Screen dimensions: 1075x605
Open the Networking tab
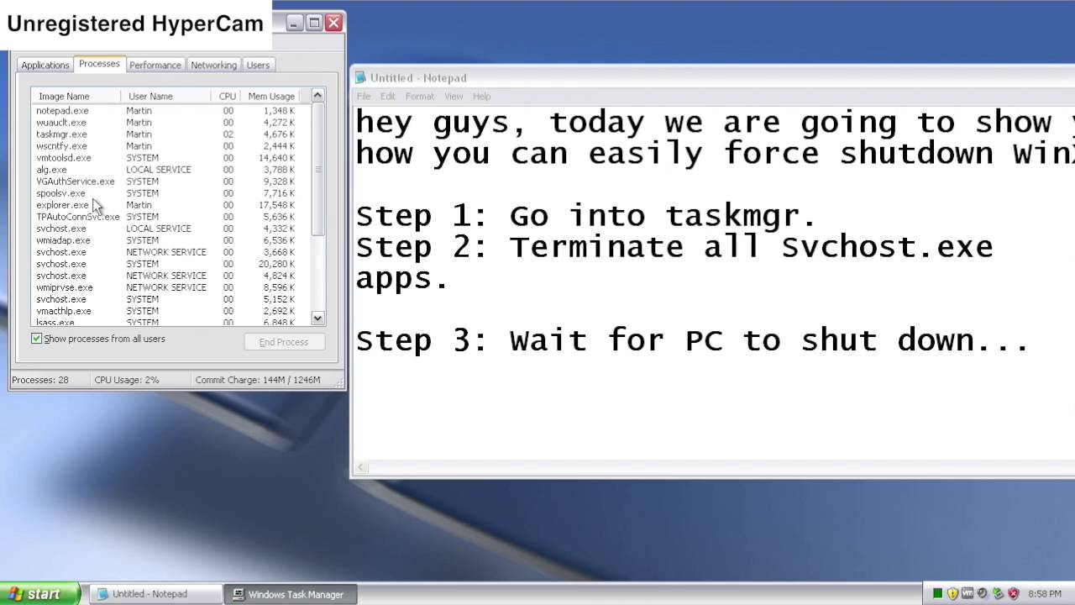(213, 65)
